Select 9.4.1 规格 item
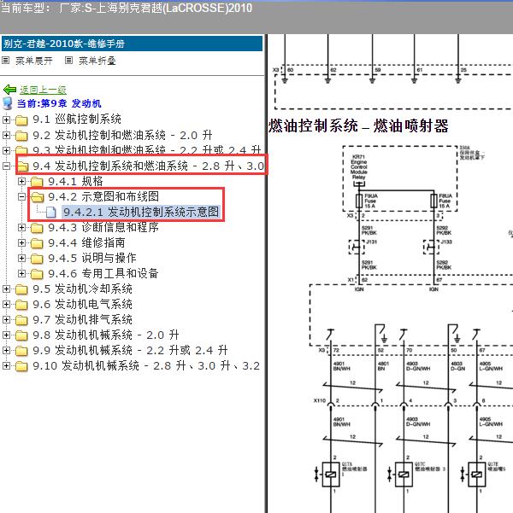The height and width of the screenshot is (513, 513). click(76, 181)
